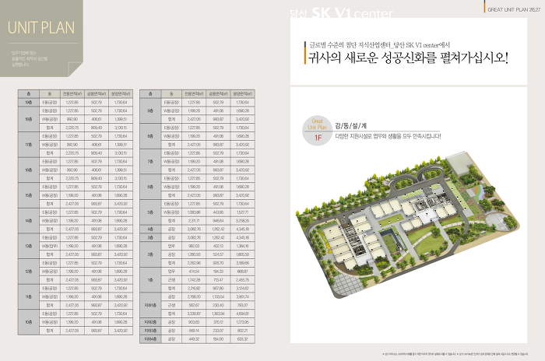Click the value 184.00 in the 지하4층 row

[x=218, y=339]
